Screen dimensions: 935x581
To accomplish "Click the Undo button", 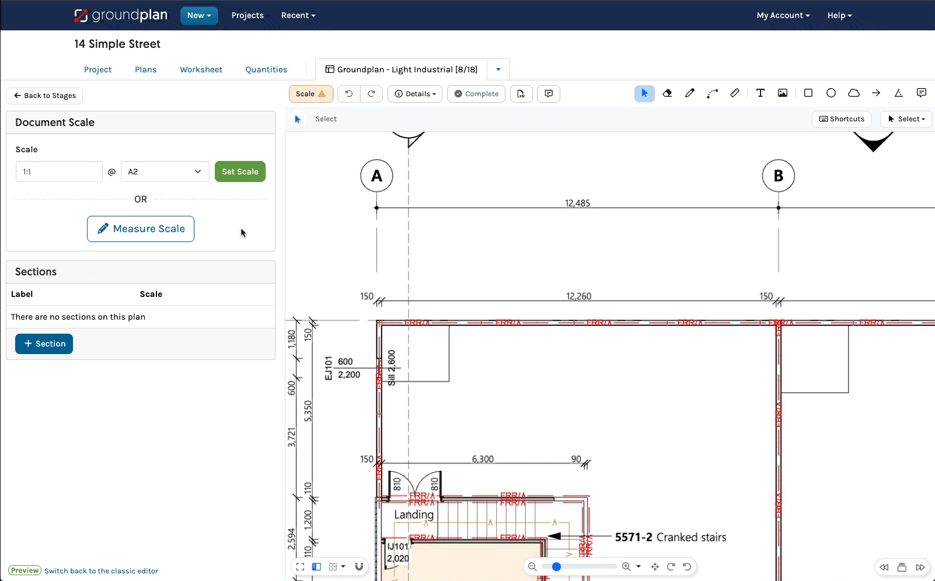I will 349,94.
